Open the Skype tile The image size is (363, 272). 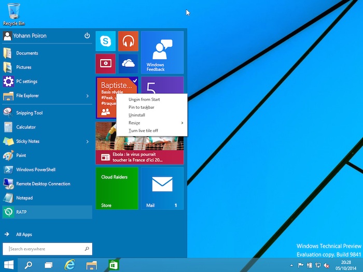coord(105,41)
